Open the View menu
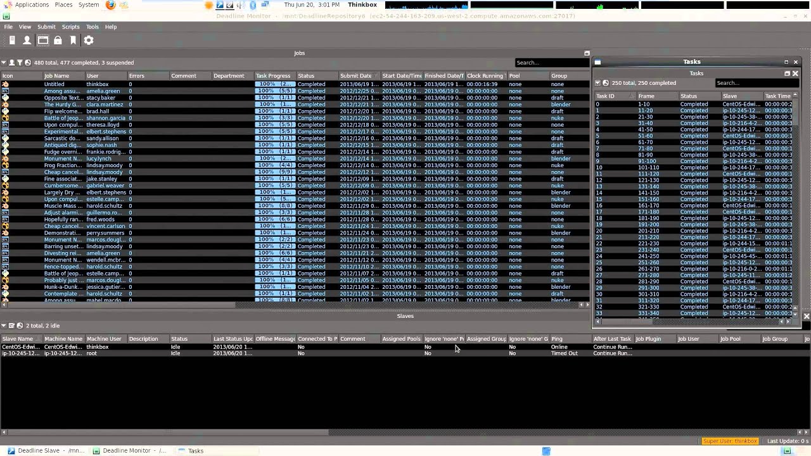Screen dimensions: 811x456 click(25, 27)
